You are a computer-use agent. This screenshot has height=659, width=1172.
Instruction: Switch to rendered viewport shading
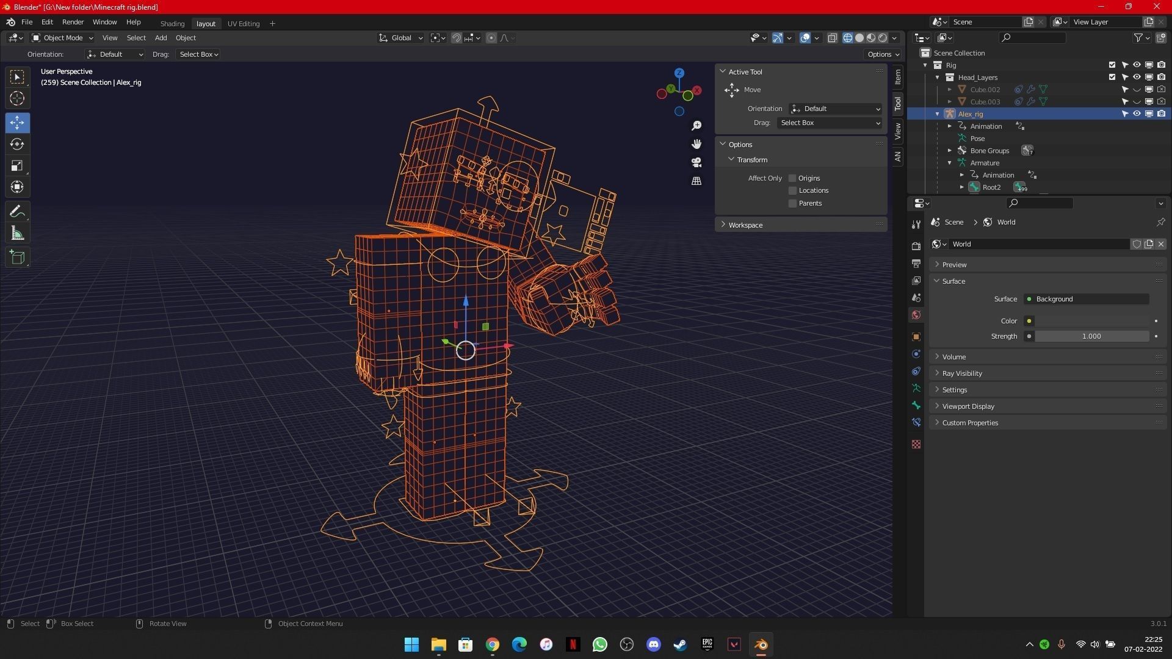tap(883, 38)
